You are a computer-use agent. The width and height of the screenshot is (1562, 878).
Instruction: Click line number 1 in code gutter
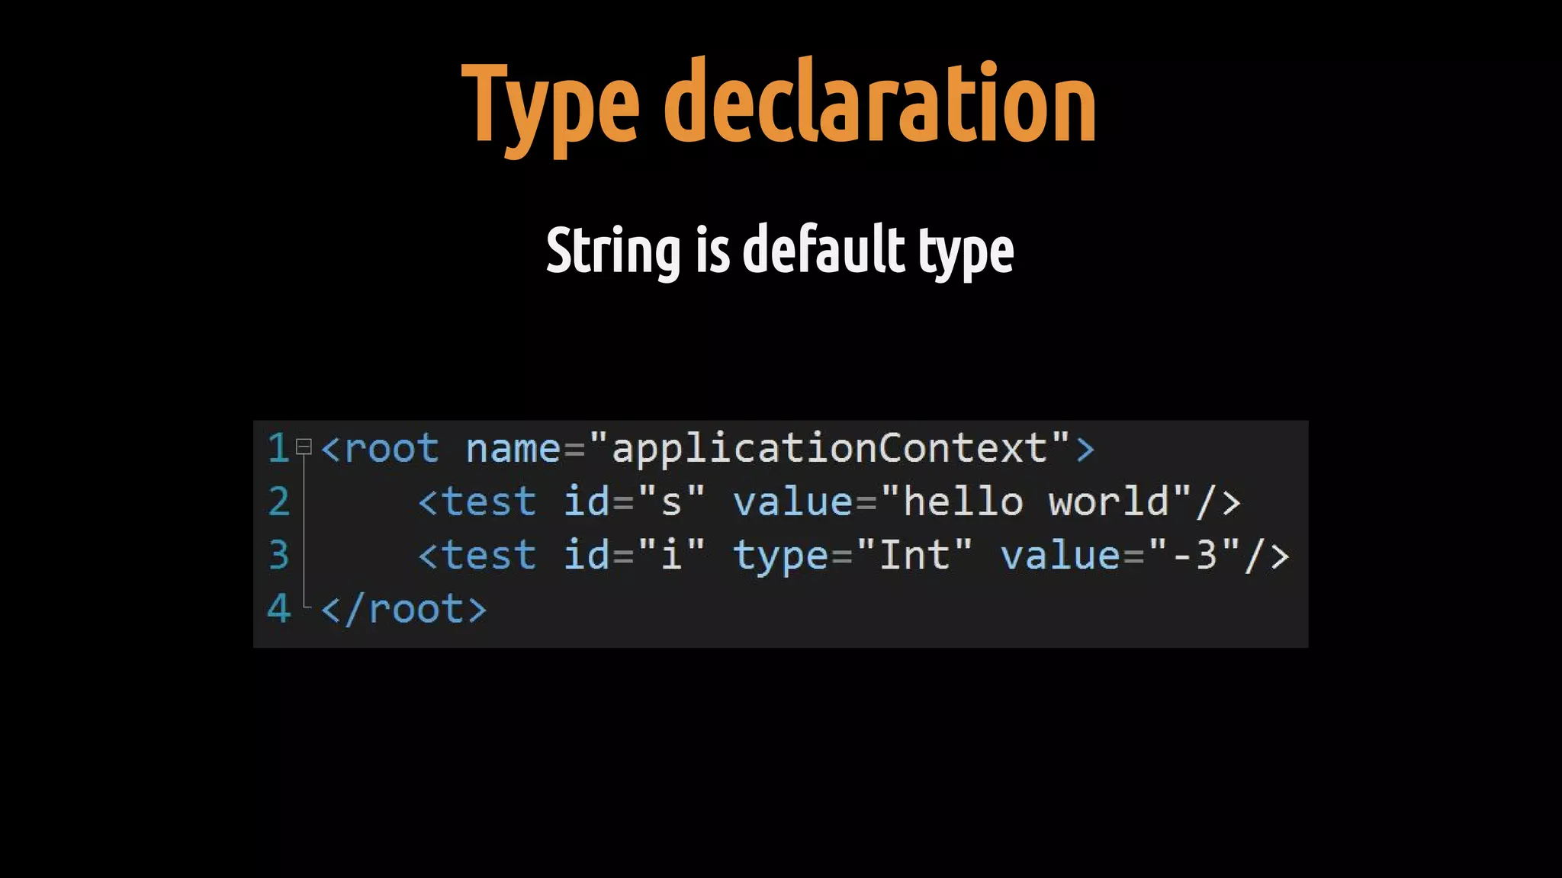click(278, 448)
